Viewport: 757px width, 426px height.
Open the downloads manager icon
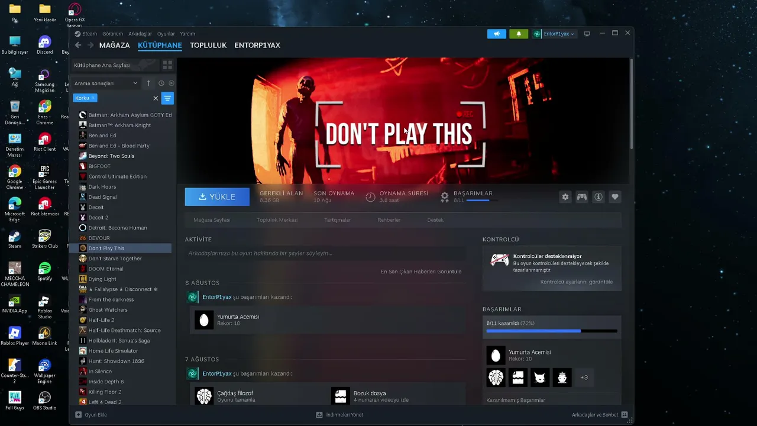click(x=319, y=415)
